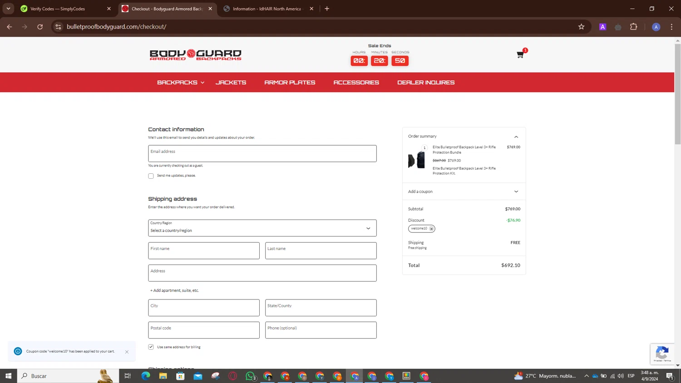Open Wi-Fi network settings in the tray
The width and height of the screenshot is (681, 383).
tap(612, 376)
